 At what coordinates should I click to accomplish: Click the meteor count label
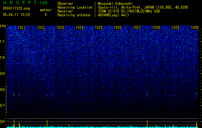[46, 10]
